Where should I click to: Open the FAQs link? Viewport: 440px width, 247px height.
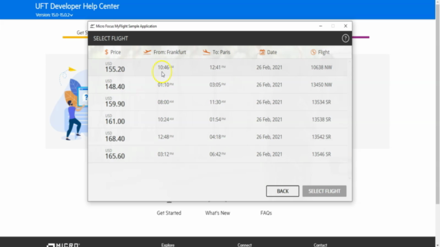[266, 213]
